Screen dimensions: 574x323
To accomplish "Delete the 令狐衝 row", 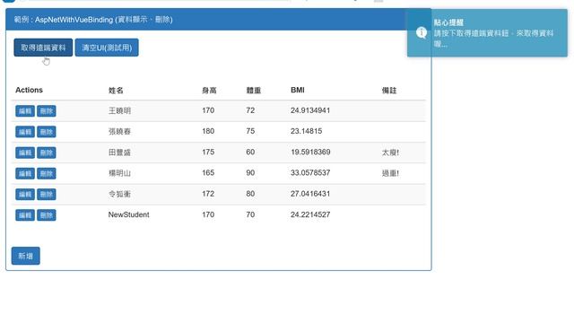I will [x=46, y=195].
